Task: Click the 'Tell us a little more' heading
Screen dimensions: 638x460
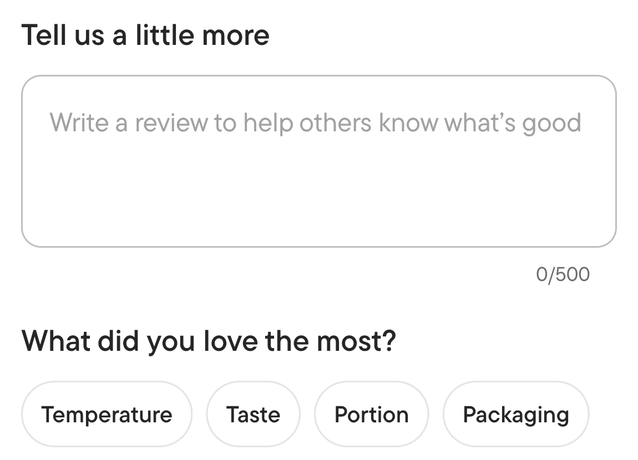Action: click(145, 34)
